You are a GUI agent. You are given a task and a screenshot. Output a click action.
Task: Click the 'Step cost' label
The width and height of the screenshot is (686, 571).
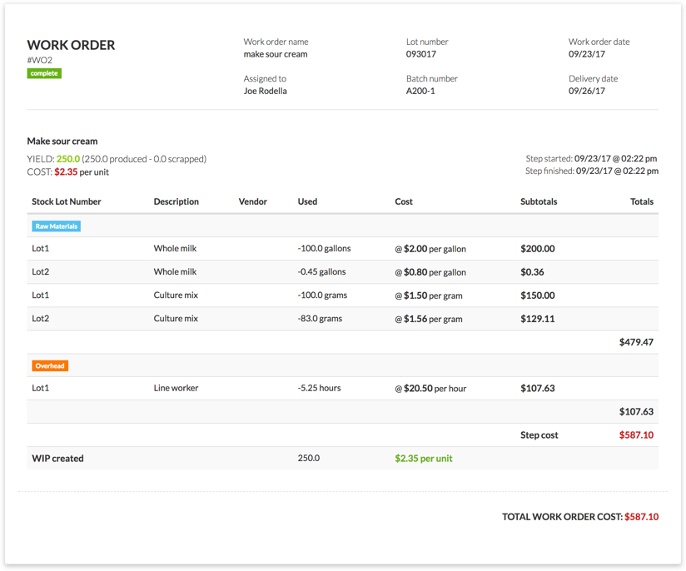tap(539, 435)
